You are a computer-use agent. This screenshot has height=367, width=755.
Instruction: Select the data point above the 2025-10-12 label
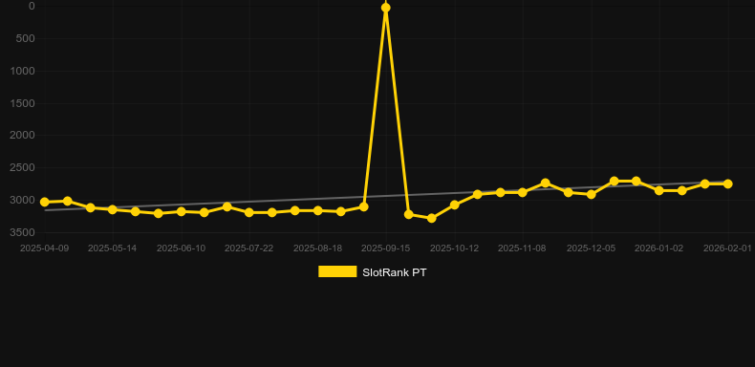[x=455, y=205]
